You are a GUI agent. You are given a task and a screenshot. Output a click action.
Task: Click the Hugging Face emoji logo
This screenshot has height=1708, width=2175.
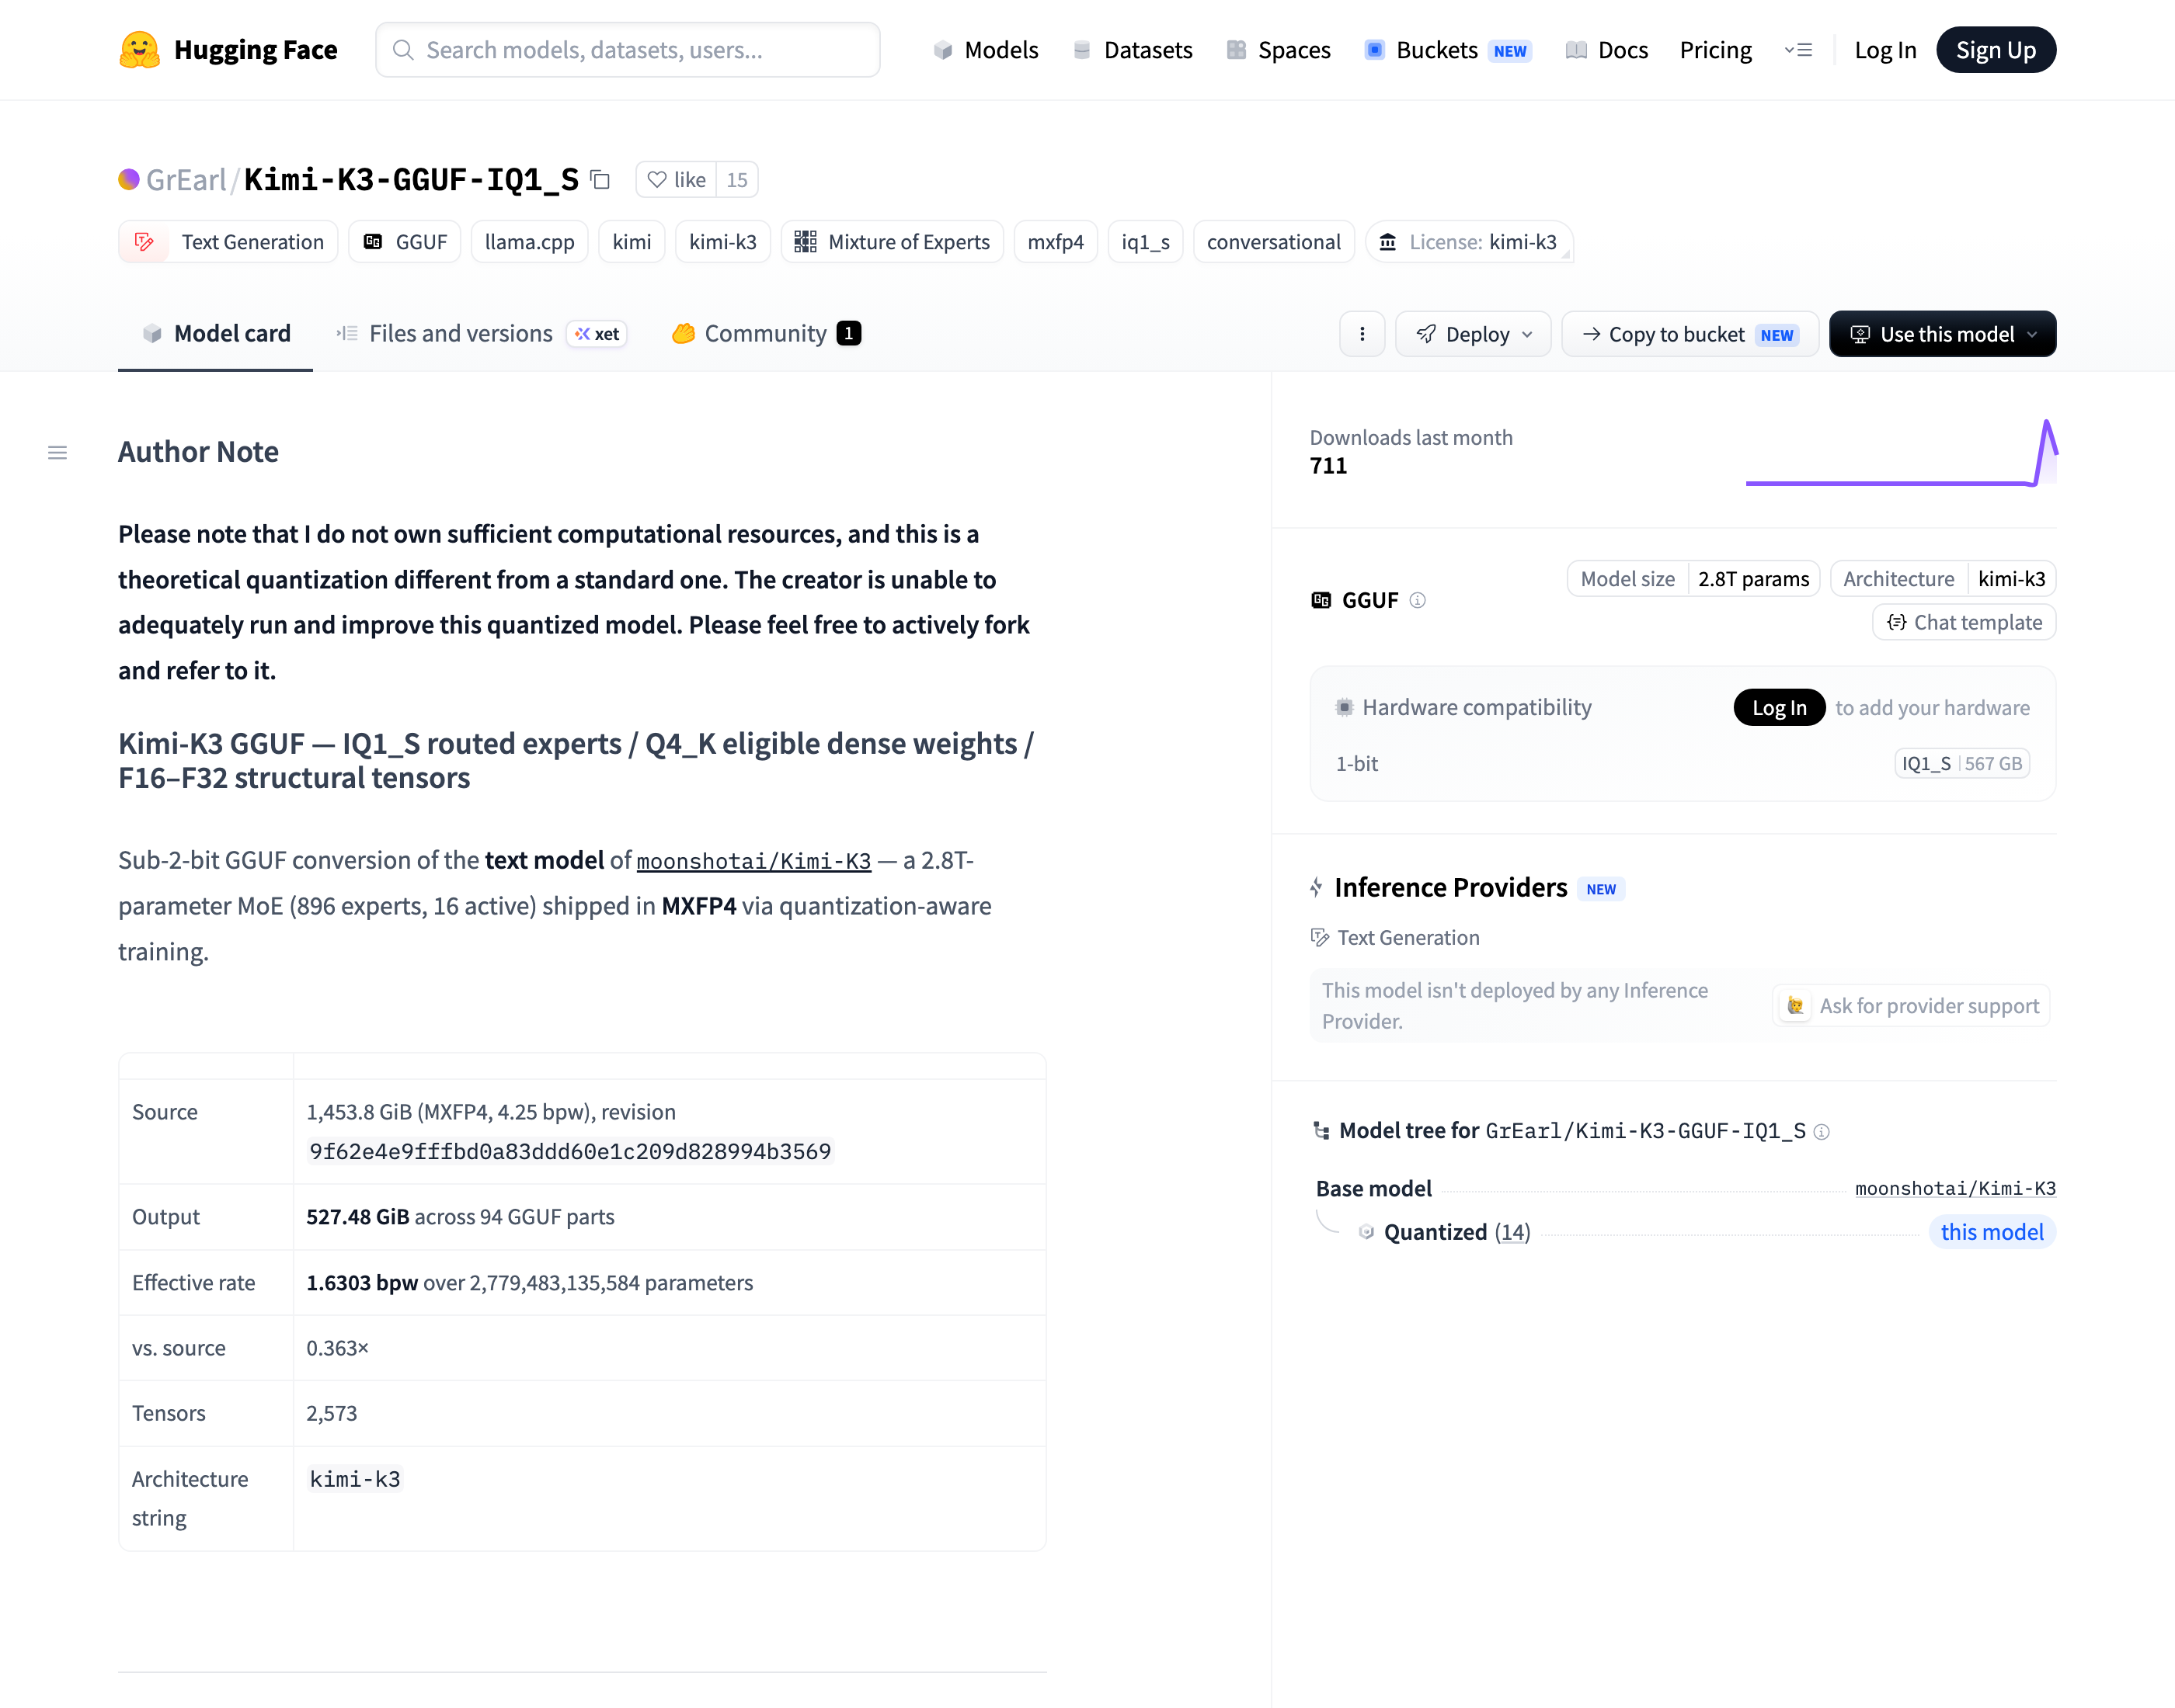click(139, 50)
